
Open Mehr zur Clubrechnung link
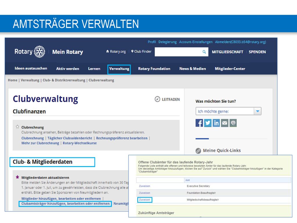click(40, 143)
